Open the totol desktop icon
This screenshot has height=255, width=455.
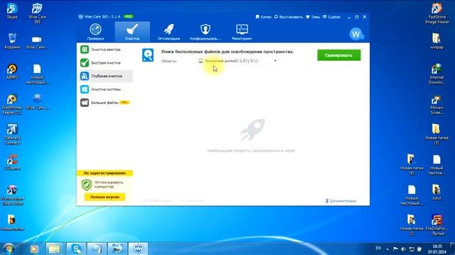pyautogui.click(x=437, y=193)
